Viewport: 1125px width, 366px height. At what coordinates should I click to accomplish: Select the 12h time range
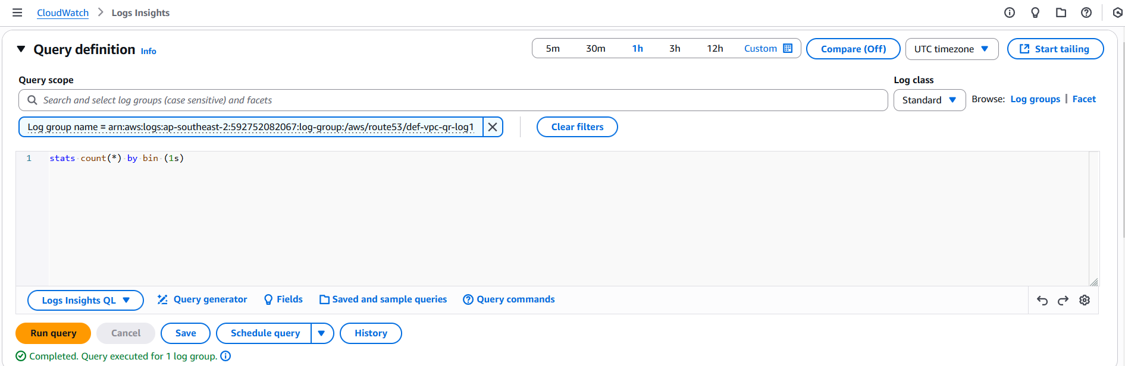(x=715, y=49)
